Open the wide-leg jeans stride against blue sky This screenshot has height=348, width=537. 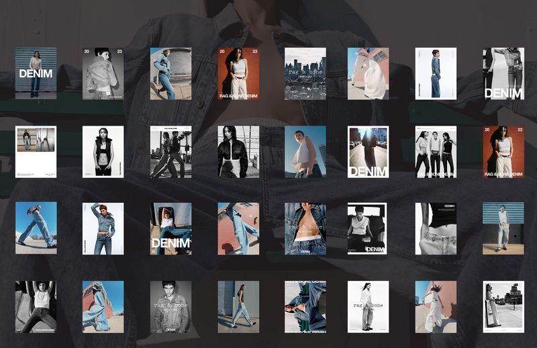coord(36,228)
